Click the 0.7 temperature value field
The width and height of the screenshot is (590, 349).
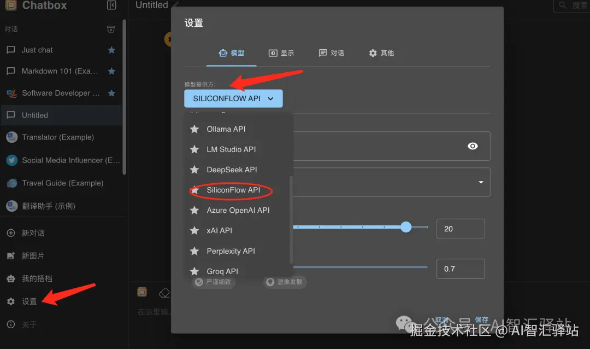(x=461, y=269)
